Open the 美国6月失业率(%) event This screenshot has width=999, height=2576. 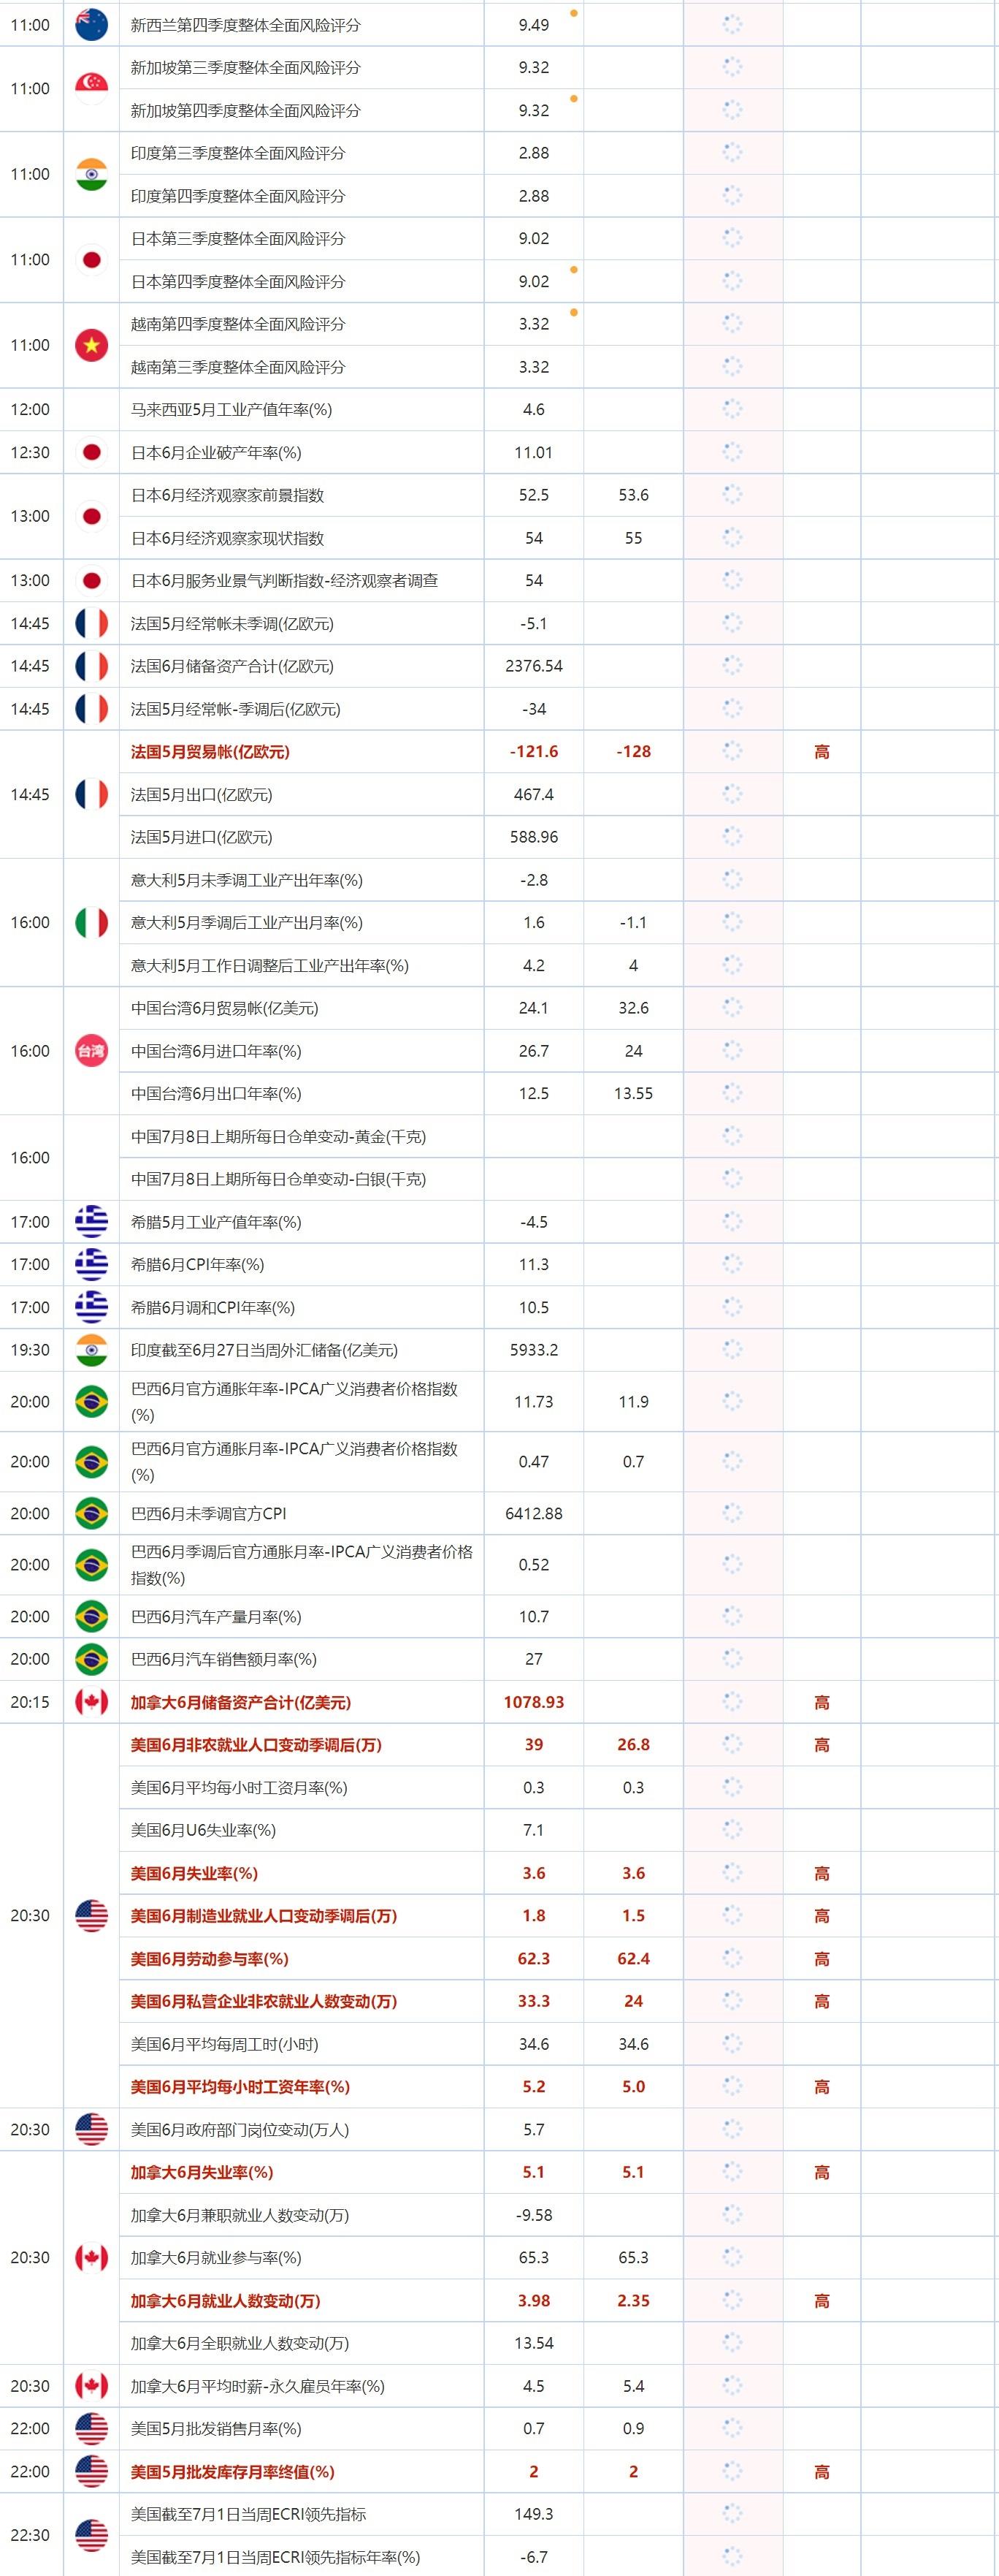[194, 1873]
